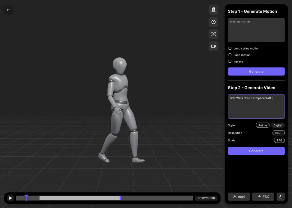Open the 9:16 scale selector

coord(279,140)
